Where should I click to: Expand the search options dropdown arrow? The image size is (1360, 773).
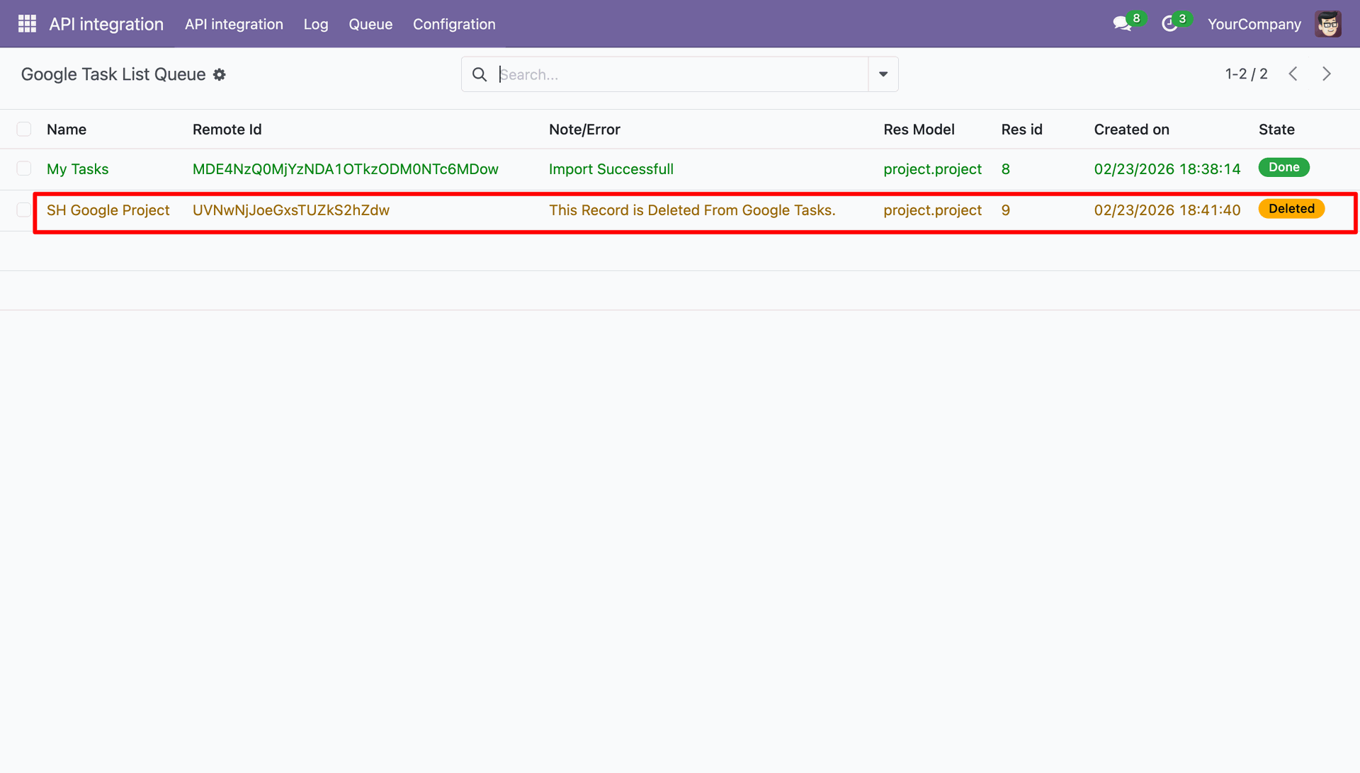tap(883, 74)
